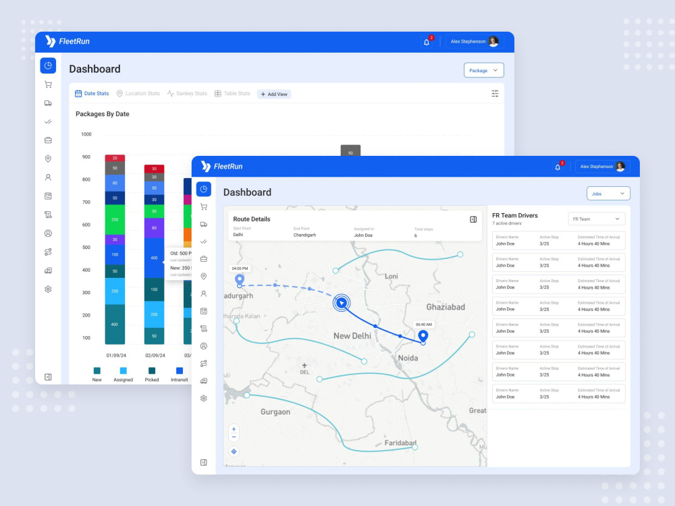The width and height of the screenshot is (675, 506).
Task: Click the settings gear in back window sidebar
Action: click(x=48, y=289)
